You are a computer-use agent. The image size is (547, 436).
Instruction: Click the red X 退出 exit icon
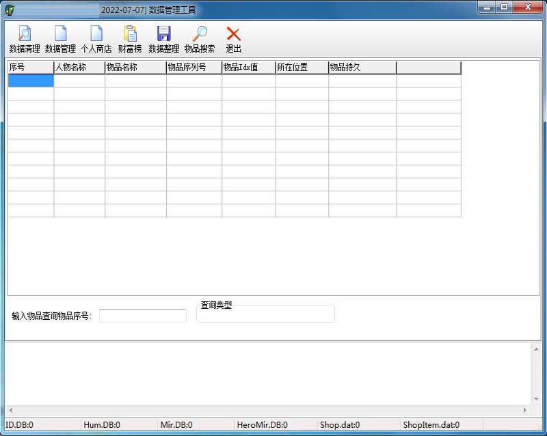coord(234,39)
